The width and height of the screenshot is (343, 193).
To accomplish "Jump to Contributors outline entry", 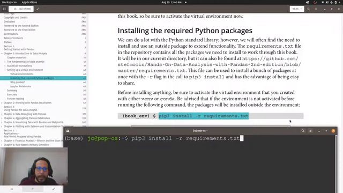I will [x=11, y=34].
